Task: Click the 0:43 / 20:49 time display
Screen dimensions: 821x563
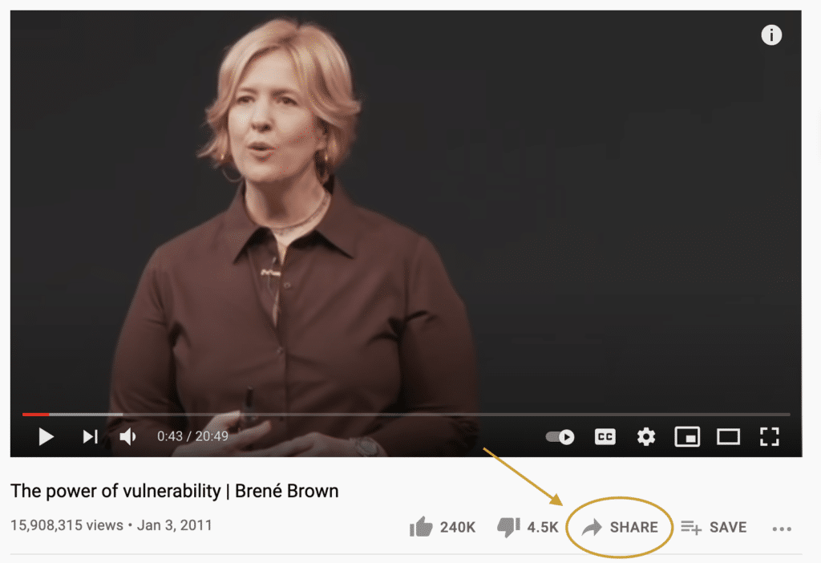Action: point(192,436)
